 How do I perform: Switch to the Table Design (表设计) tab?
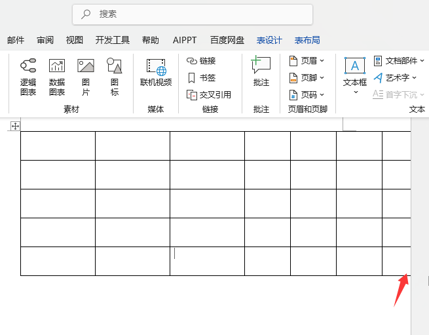(x=269, y=40)
